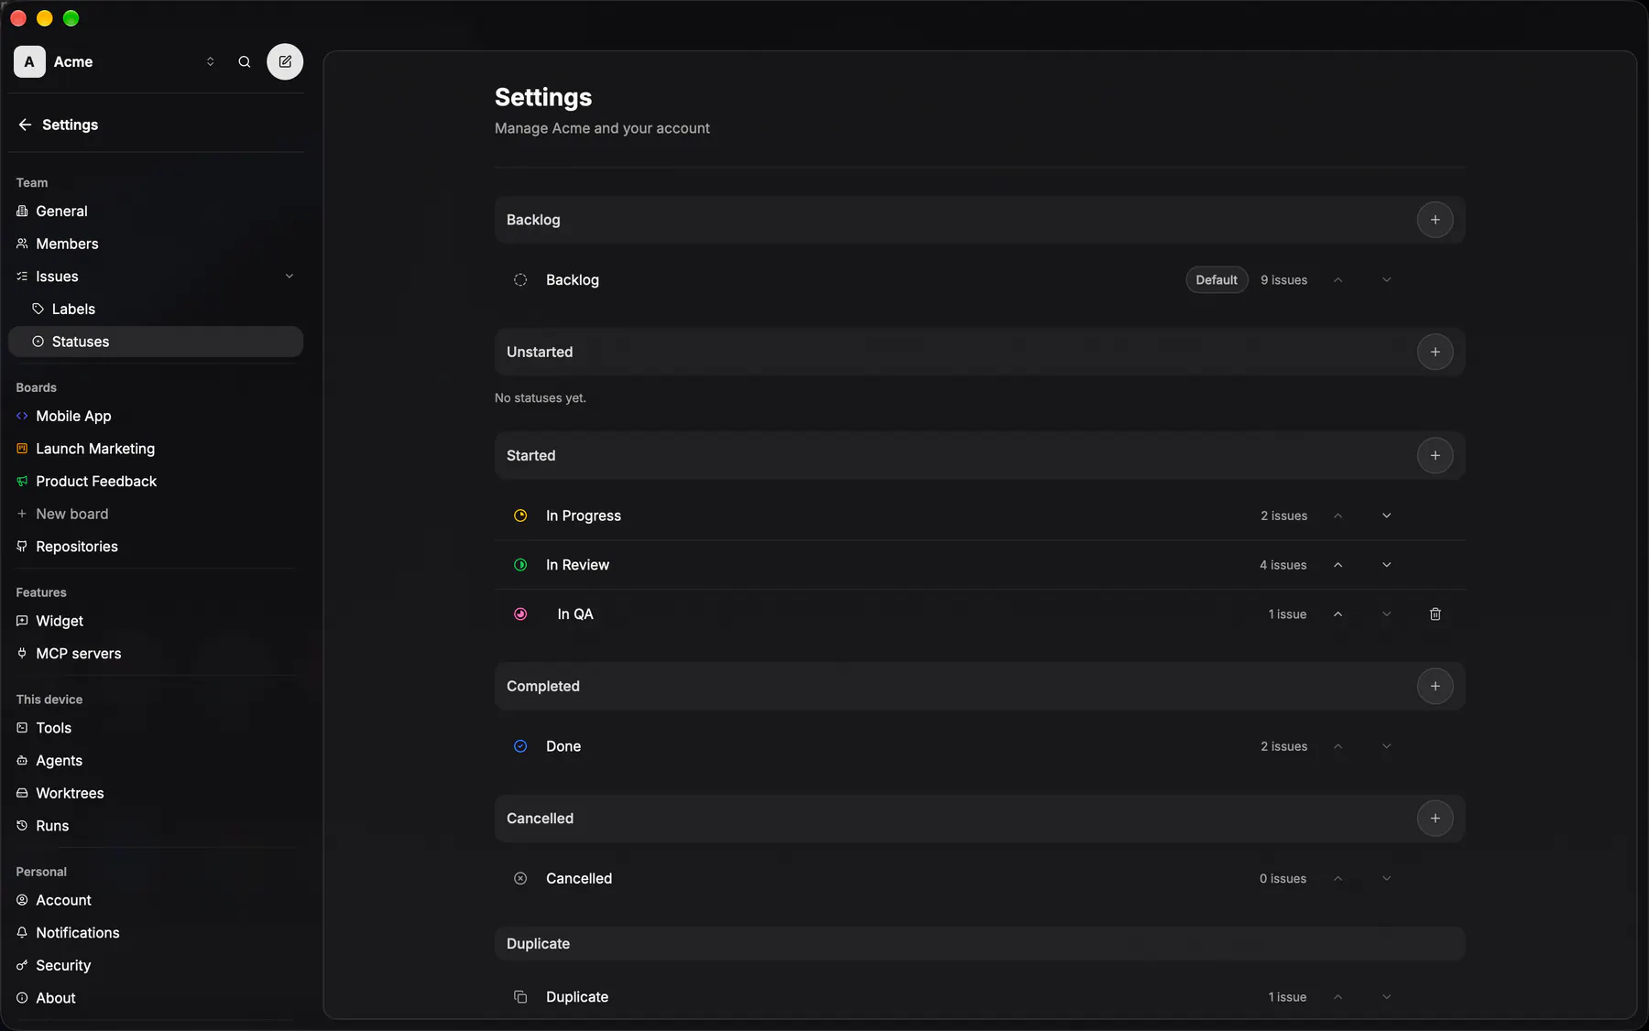Screen dimensions: 1649x1031
Task: Open Members settings
Action: (155, 244)
